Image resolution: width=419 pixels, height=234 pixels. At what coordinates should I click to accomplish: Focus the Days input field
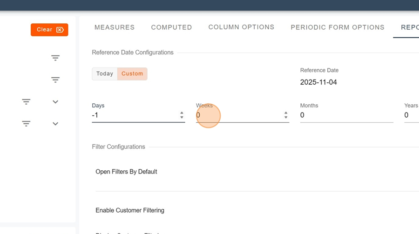(134, 115)
